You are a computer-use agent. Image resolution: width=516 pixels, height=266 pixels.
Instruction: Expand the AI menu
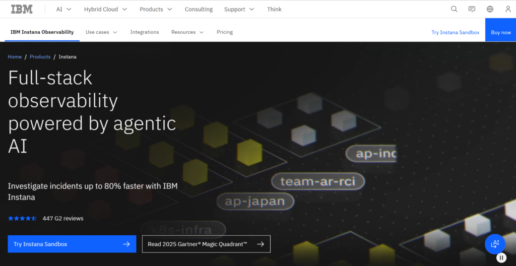64,9
